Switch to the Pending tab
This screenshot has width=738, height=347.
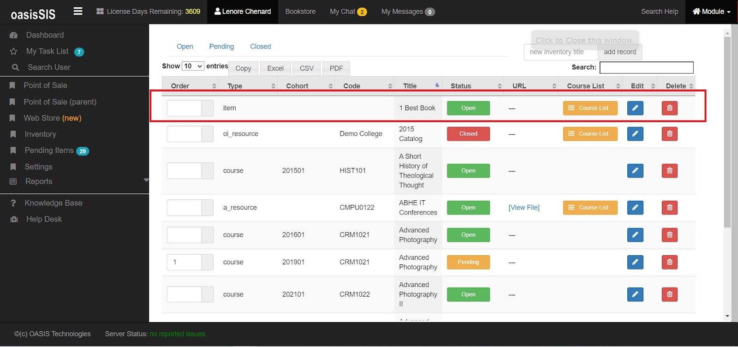[221, 47]
